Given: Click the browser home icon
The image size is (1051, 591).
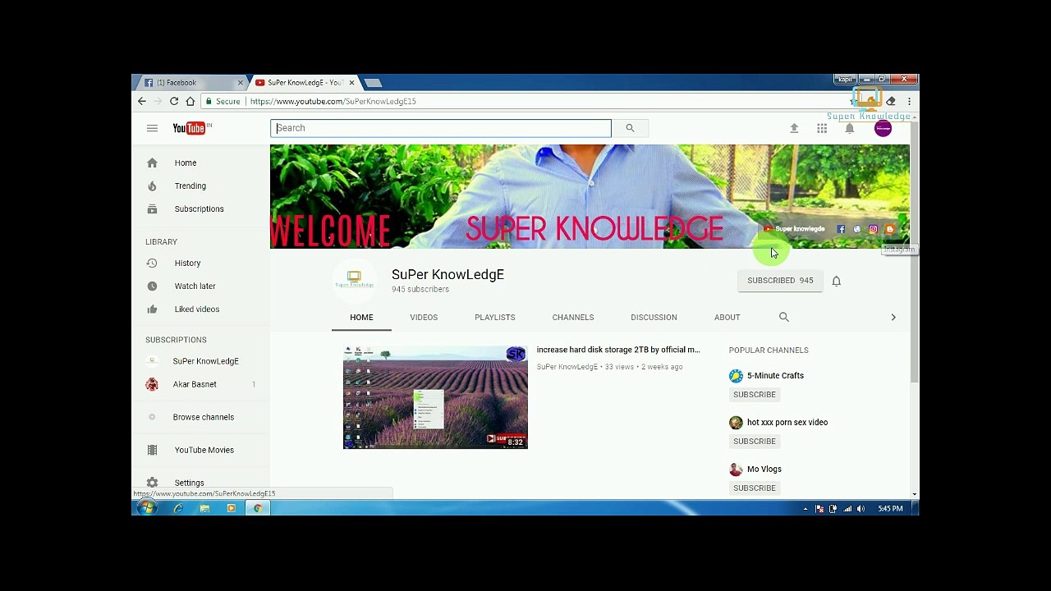Looking at the screenshot, I should coord(190,101).
